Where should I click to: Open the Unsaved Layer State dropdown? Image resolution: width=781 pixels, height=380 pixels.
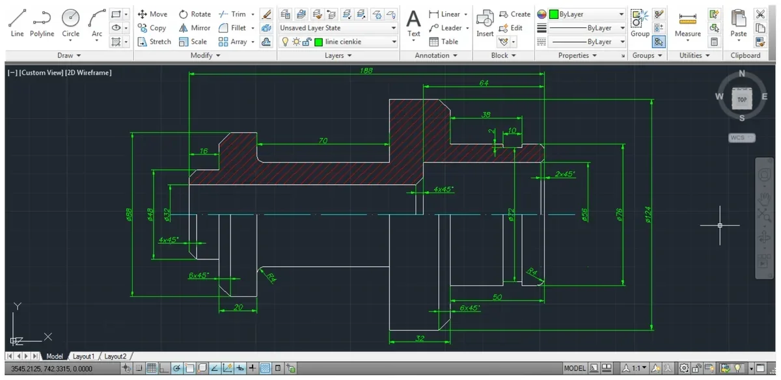point(338,28)
